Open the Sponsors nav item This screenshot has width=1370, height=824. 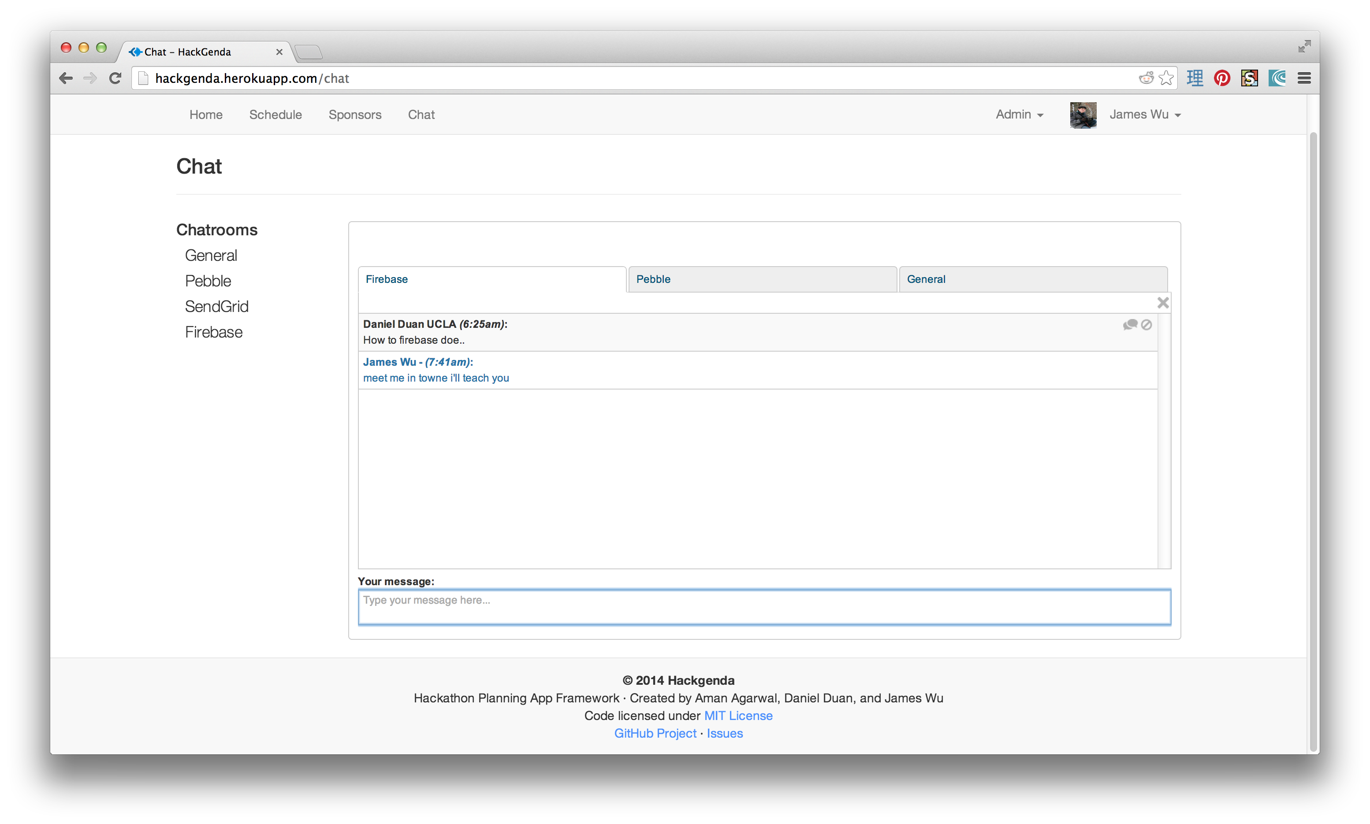(355, 115)
